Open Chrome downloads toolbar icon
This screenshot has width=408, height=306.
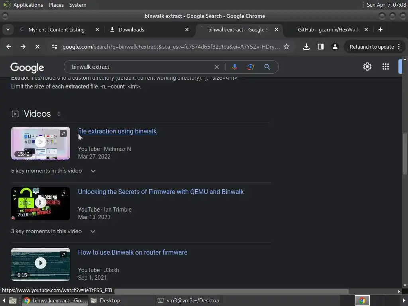306,47
